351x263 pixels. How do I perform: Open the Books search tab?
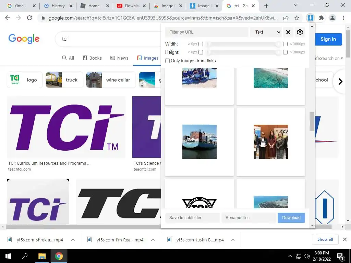(x=92, y=58)
